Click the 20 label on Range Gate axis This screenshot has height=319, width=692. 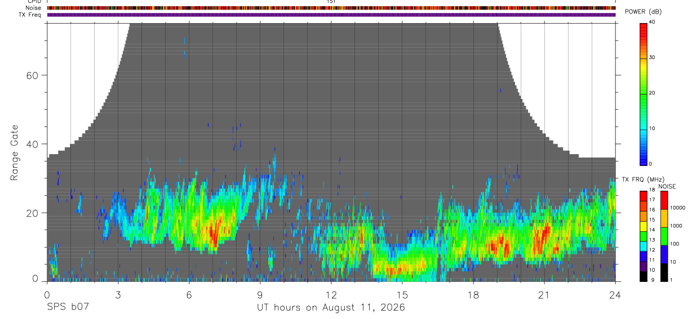[32, 213]
